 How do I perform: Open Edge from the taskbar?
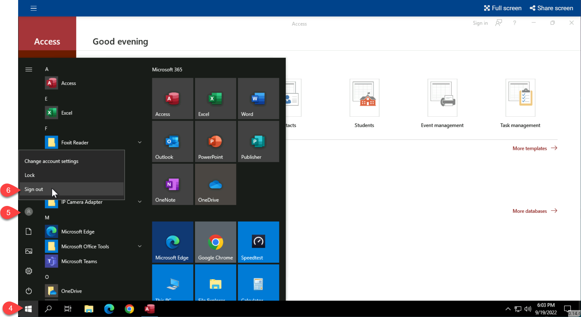[109, 309]
